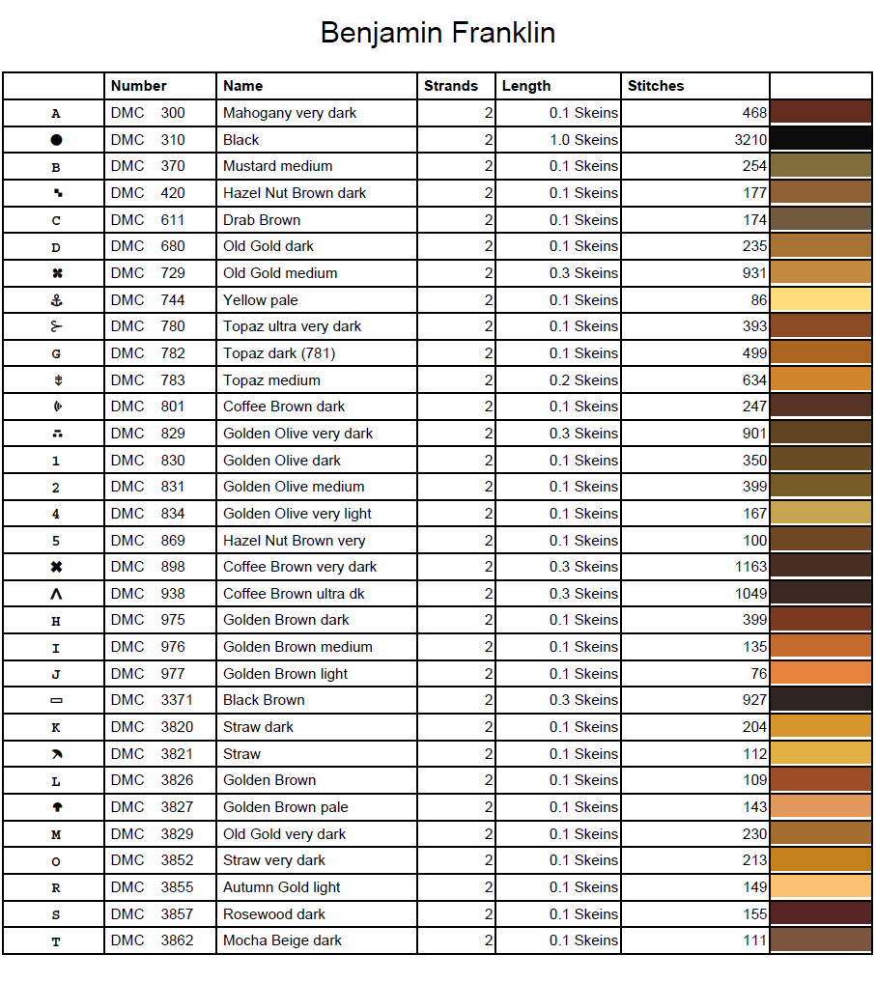Screen dimensions: 876x982
Task: Click the bold X symbol for DMC 898
Action: tap(56, 567)
